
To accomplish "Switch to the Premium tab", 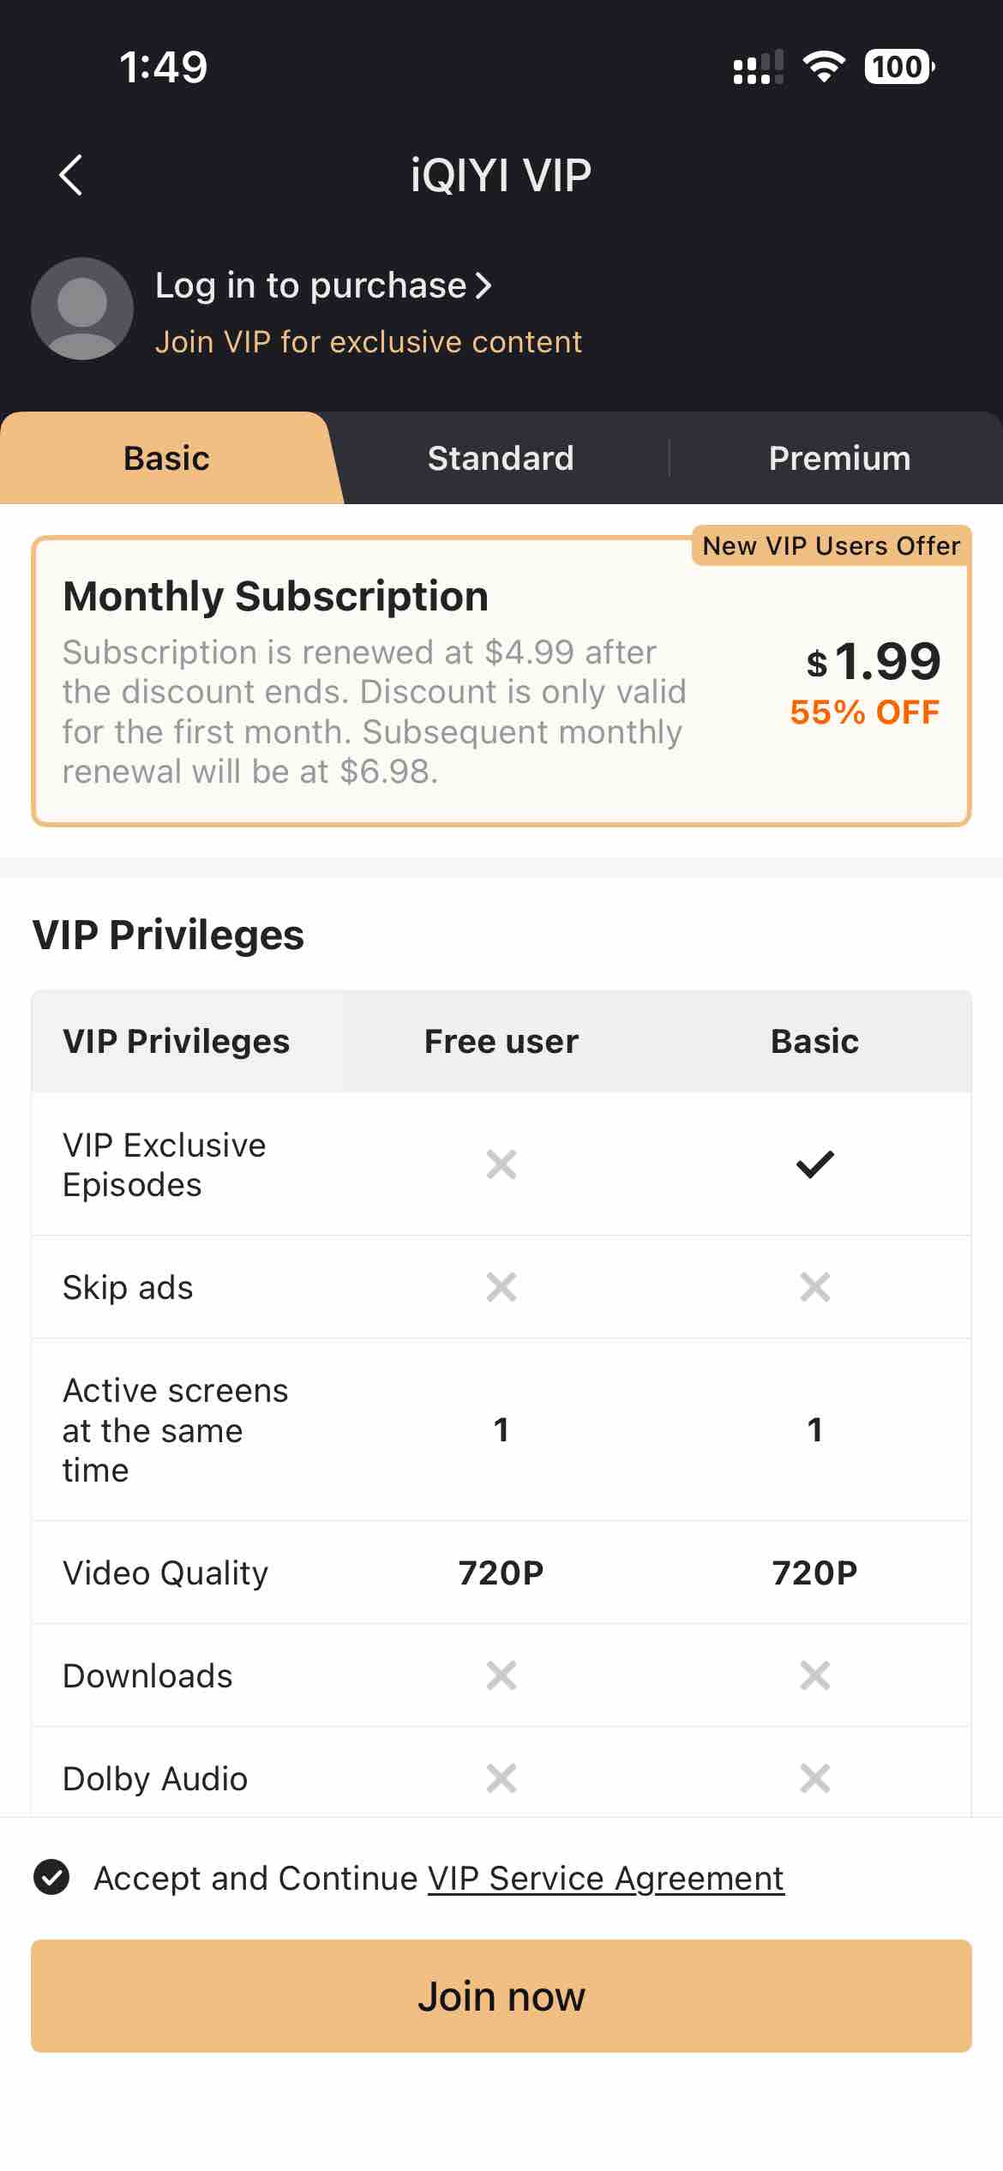I will [839, 459].
